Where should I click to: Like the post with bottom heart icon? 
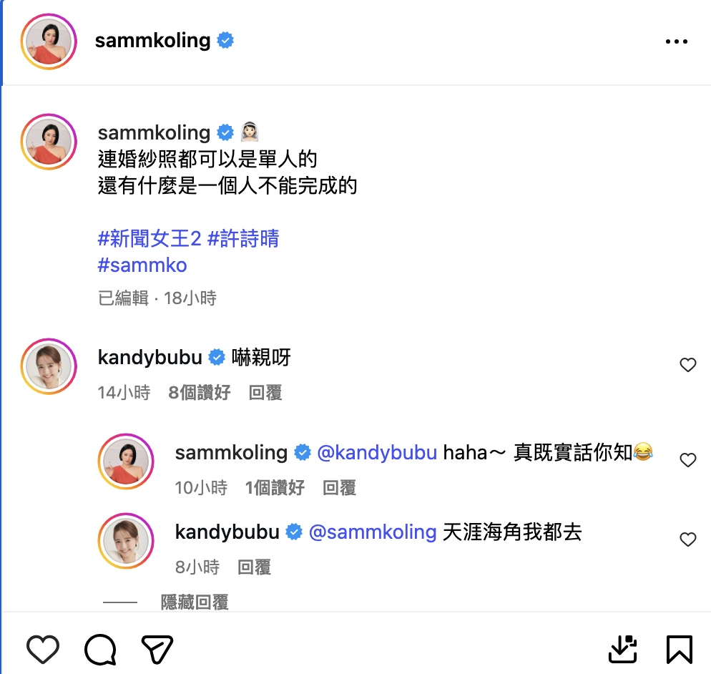point(43,649)
